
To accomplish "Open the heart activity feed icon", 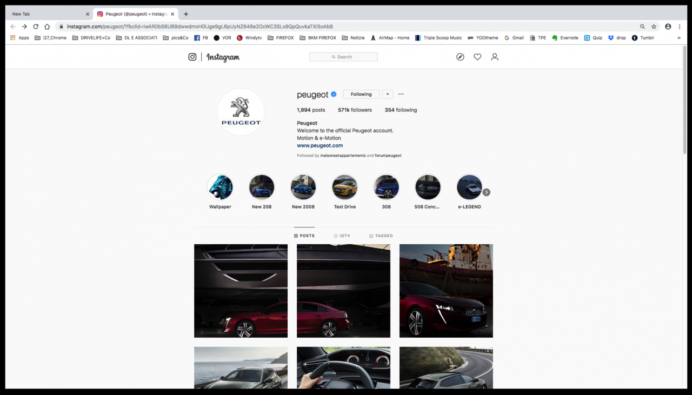I will coord(477,57).
